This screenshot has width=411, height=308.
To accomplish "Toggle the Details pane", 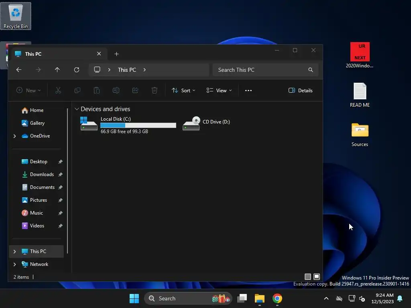I will (x=300, y=90).
